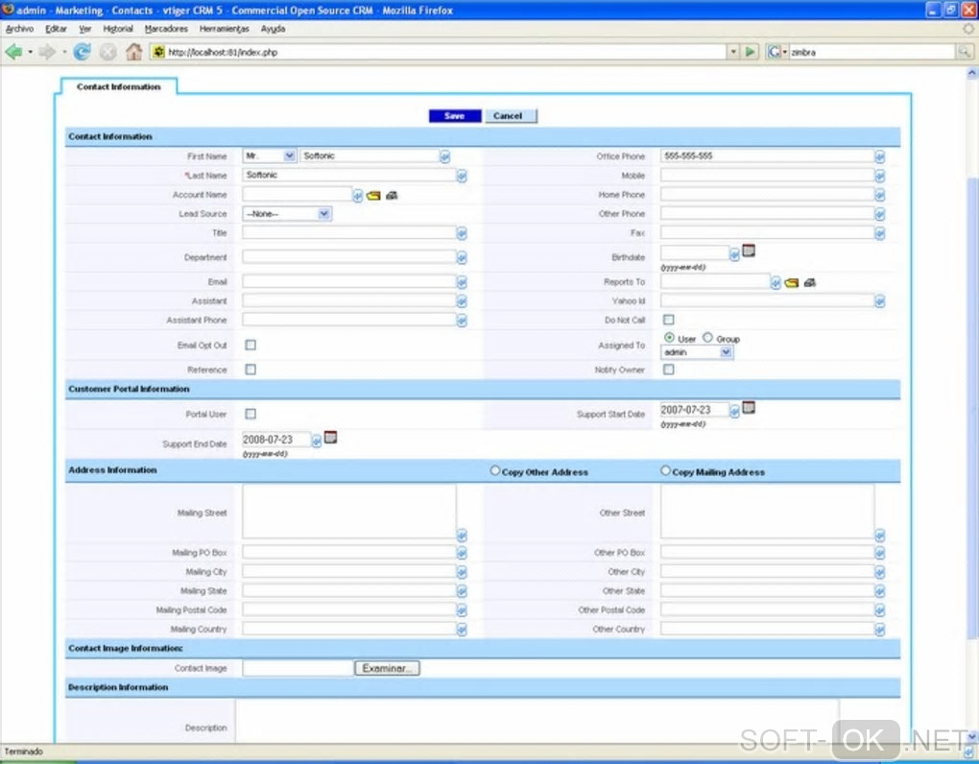Open Support End Date calendar picker
This screenshot has width=979, height=764.
click(330, 438)
